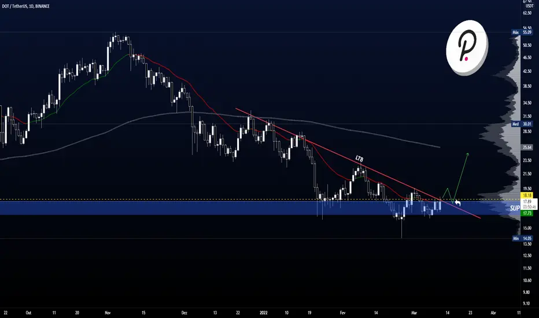Click the green 17.73 price tag
Screen dimensions: 539x318
[x=527, y=213]
